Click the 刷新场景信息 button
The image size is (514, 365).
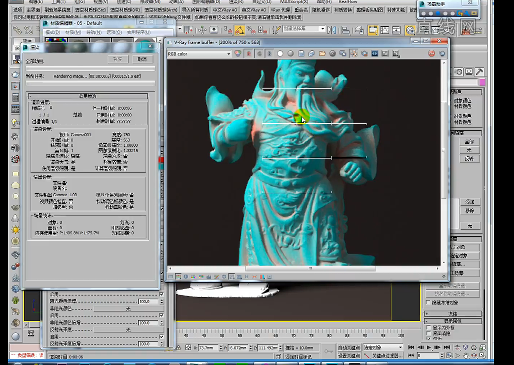pos(57,10)
